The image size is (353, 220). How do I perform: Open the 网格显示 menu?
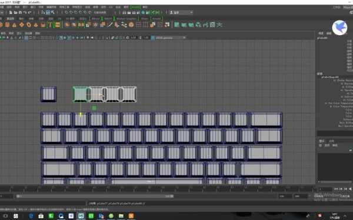click(77, 7)
